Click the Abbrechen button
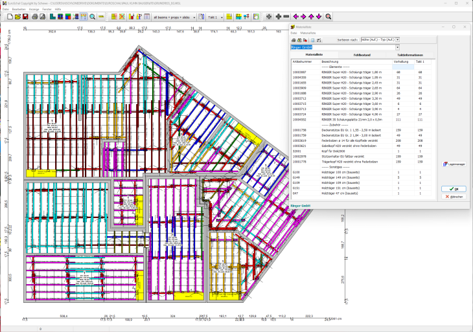Viewport: 473px width, 332px height. tap(453, 196)
